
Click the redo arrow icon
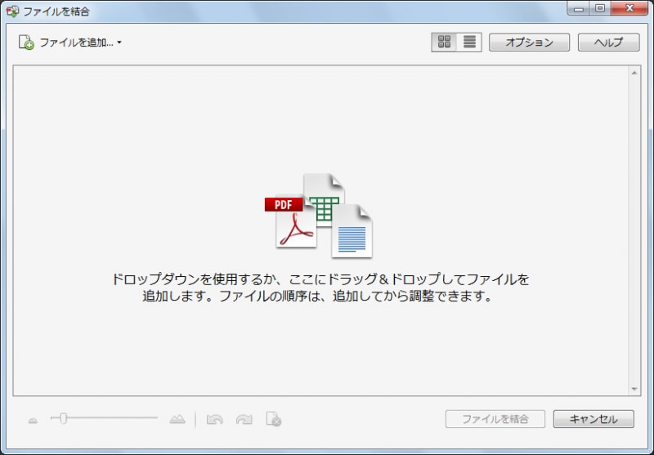pos(244,419)
